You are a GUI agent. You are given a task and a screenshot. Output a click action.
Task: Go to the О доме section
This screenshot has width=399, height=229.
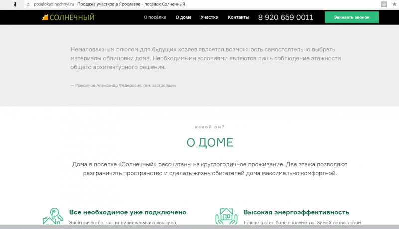(183, 17)
